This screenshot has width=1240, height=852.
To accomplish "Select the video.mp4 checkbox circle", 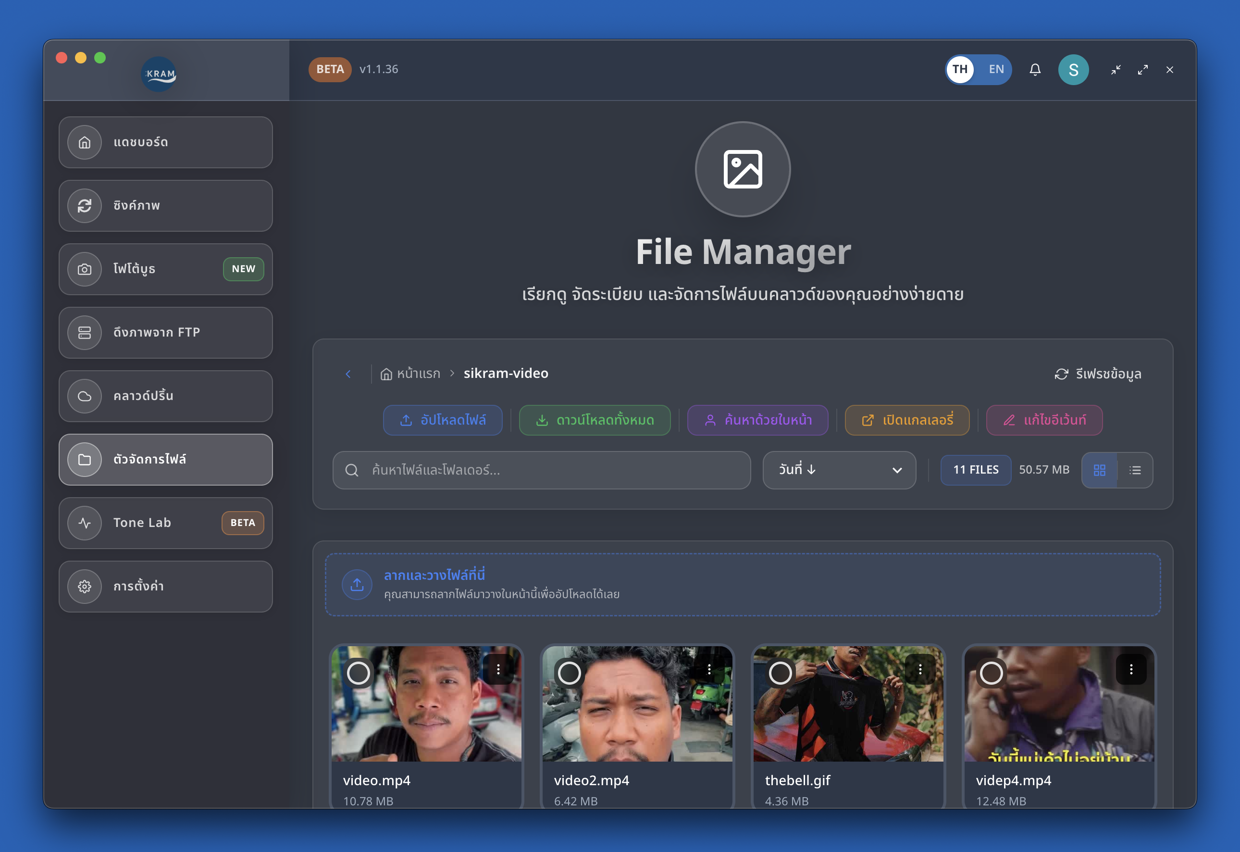I will click(x=359, y=673).
